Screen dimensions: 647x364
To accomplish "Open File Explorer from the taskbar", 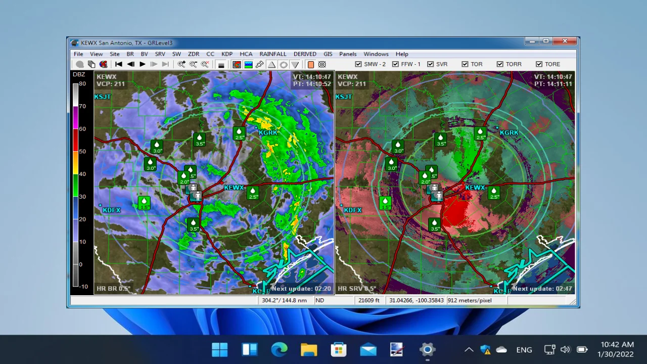I will coord(309,349).
